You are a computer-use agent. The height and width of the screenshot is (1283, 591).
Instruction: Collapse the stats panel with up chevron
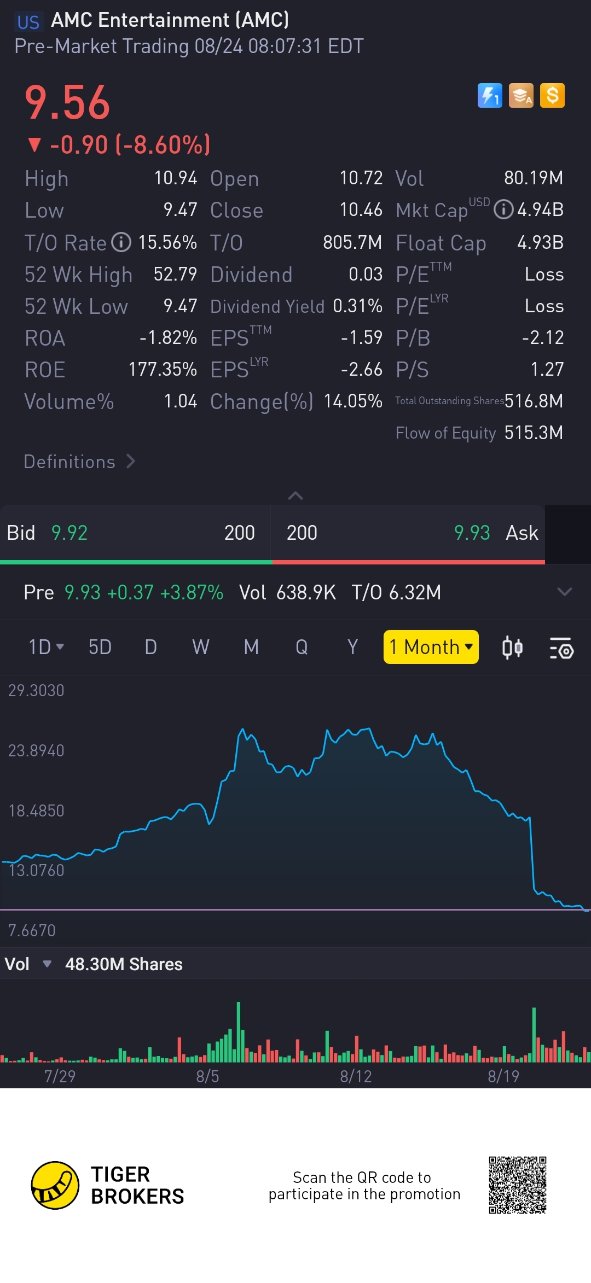[296, 495]
